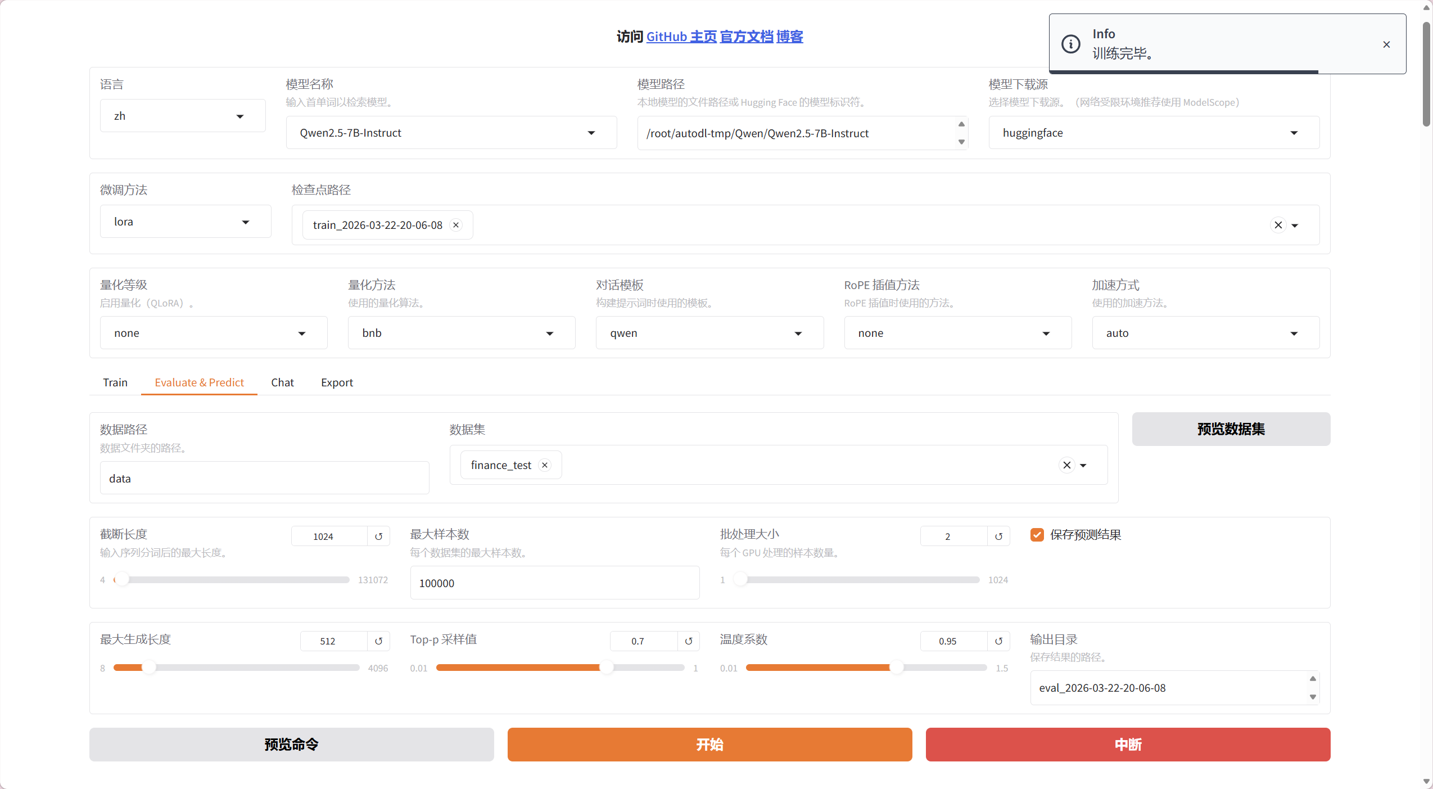Screen dimensions: 1433x789
Task: Uncheck the 保存预测结果 checkbox
Action: coord(1037,535)
